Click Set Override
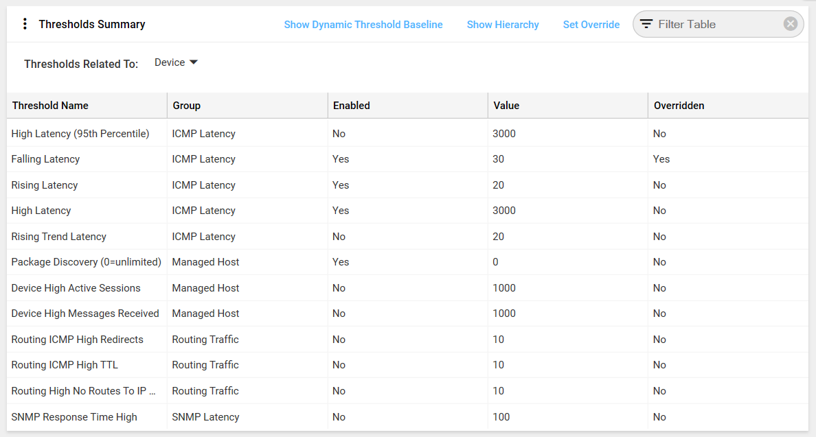 (591, 24)
